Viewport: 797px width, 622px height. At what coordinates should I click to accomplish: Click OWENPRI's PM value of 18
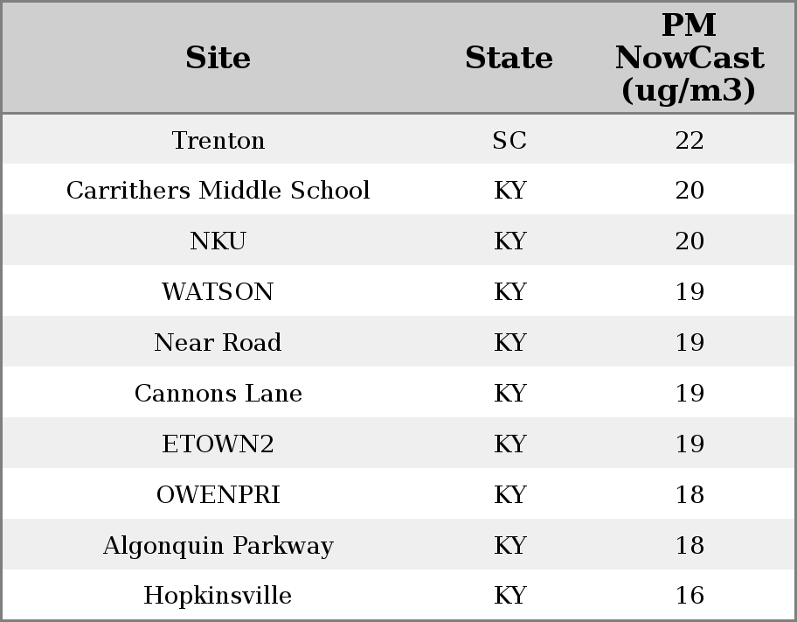(690, 495)
